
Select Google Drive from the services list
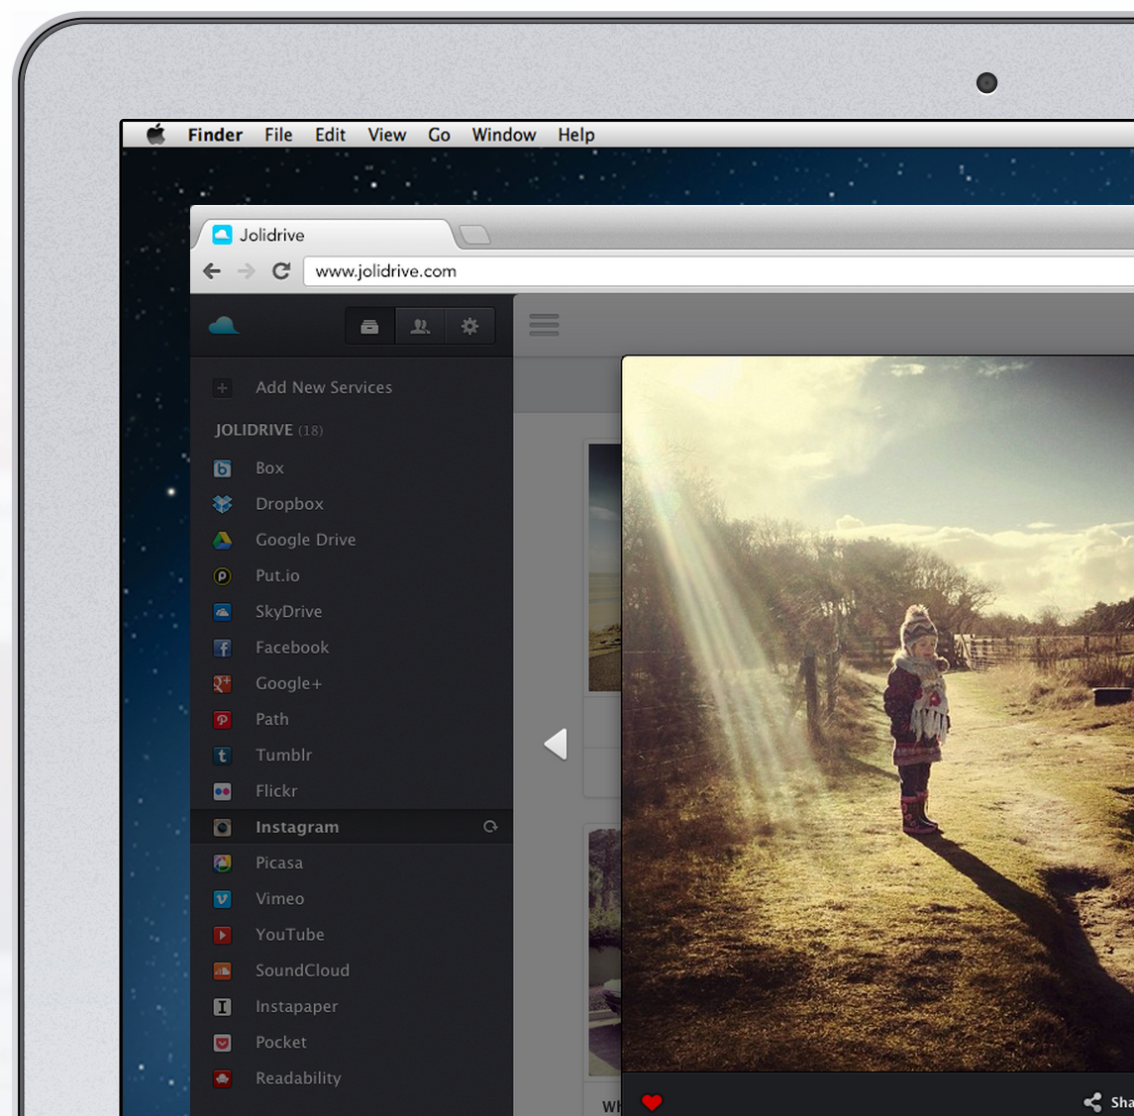coord(306,540)
